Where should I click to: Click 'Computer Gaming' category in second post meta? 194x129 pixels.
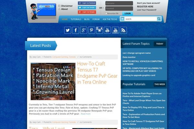[x=60, y=122]
